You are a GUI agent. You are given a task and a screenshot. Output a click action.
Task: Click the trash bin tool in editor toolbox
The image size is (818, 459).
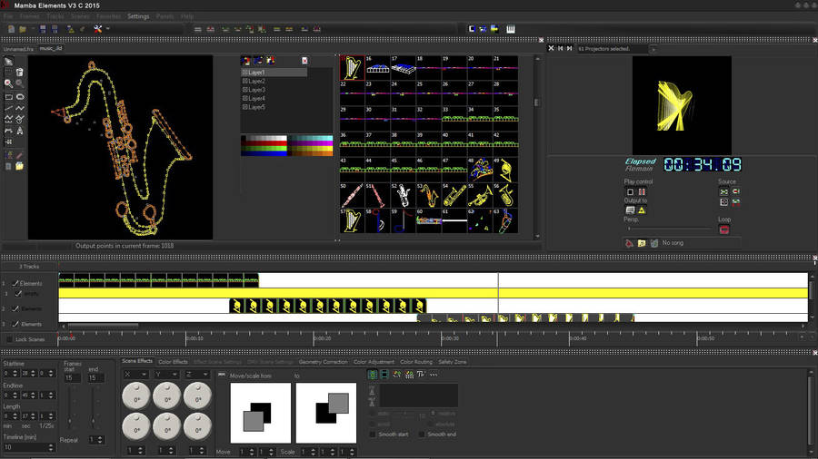point(20,73)
